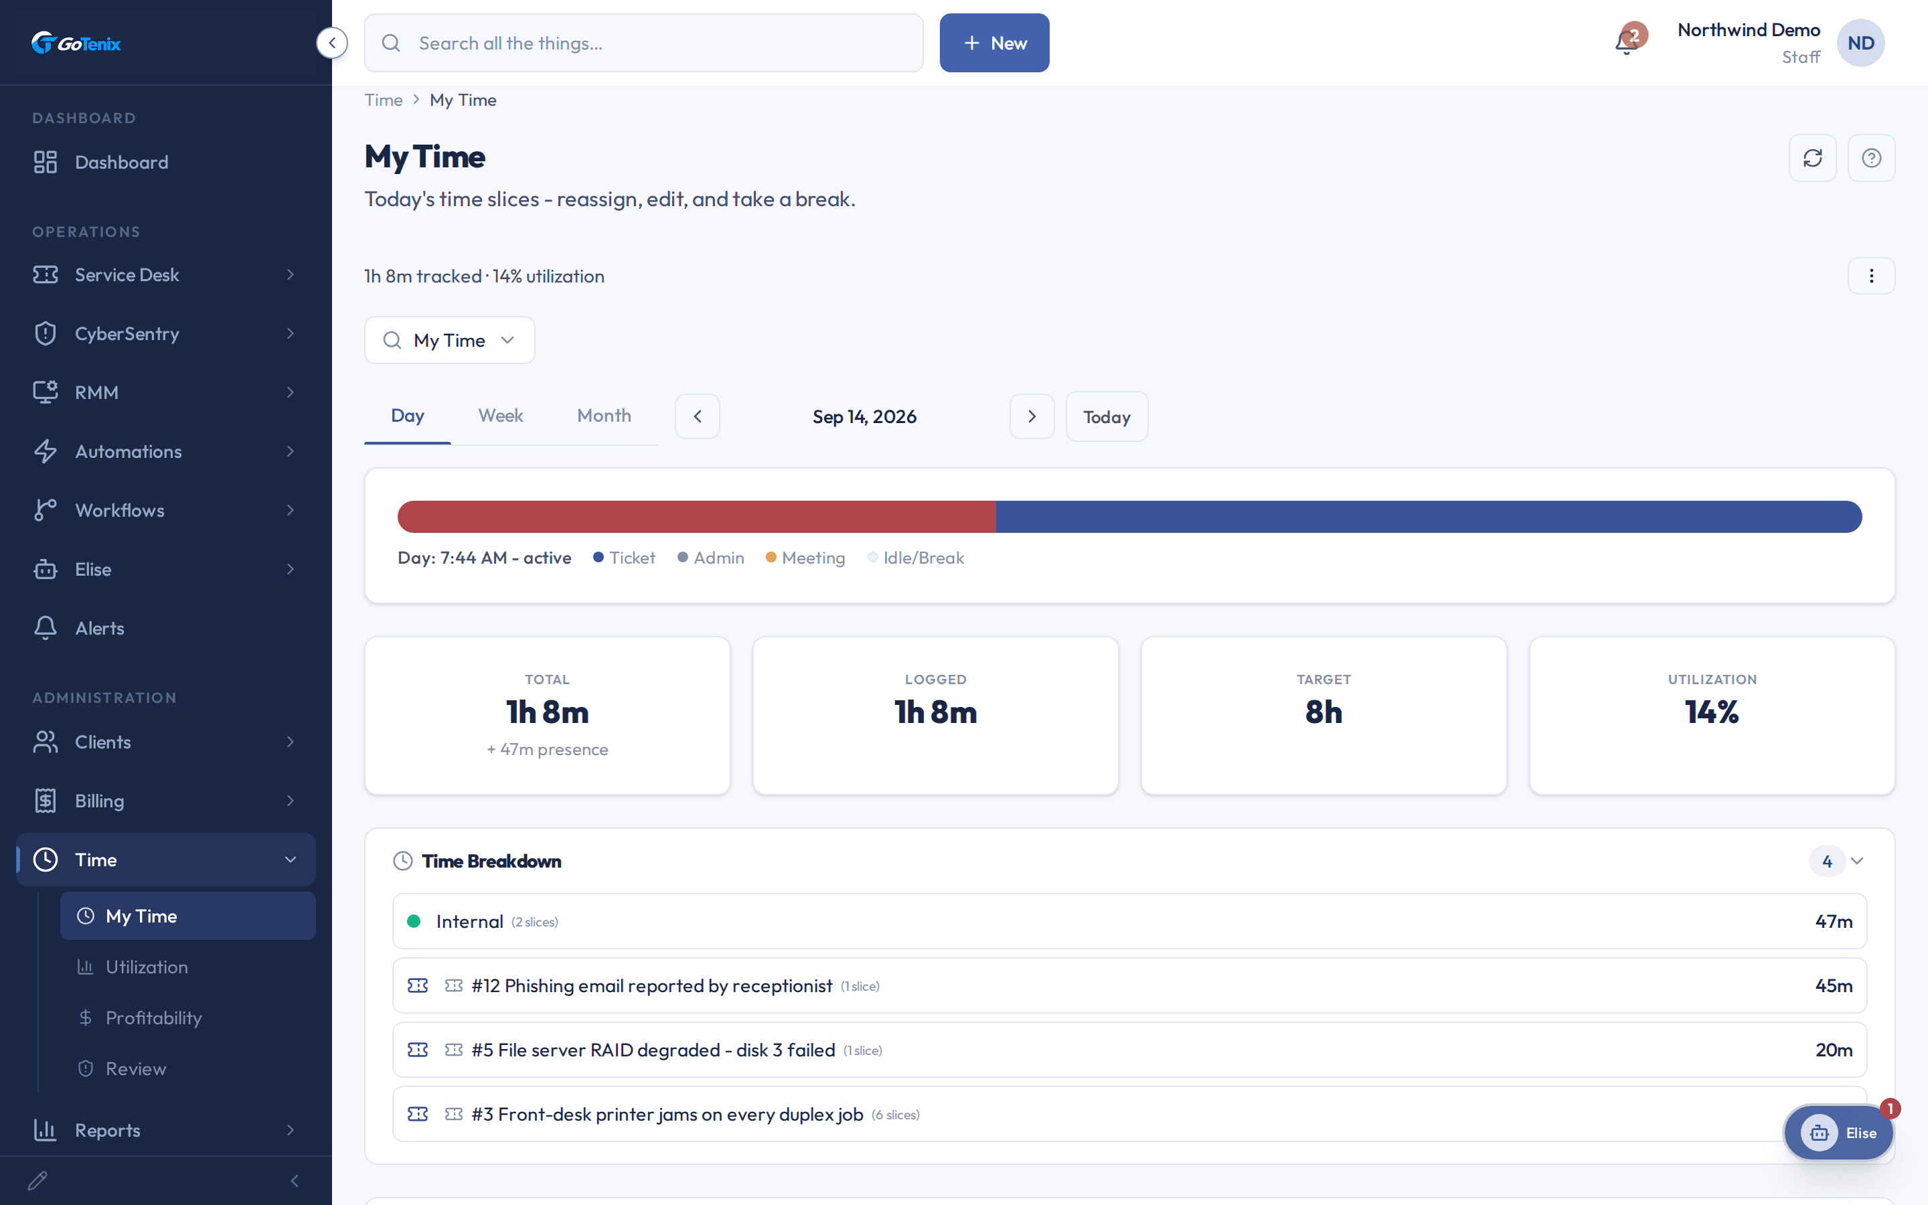This screenshot has width=1928, height=1205.
Task: Collapse sidebar with round chevron button
Action: pyautogui.click(x=331, y=43)
